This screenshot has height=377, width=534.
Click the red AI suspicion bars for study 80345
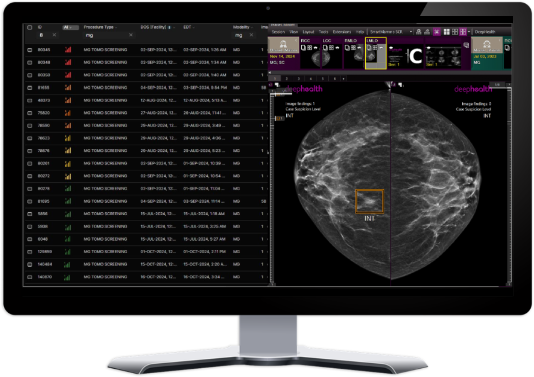tap(68, 50)
